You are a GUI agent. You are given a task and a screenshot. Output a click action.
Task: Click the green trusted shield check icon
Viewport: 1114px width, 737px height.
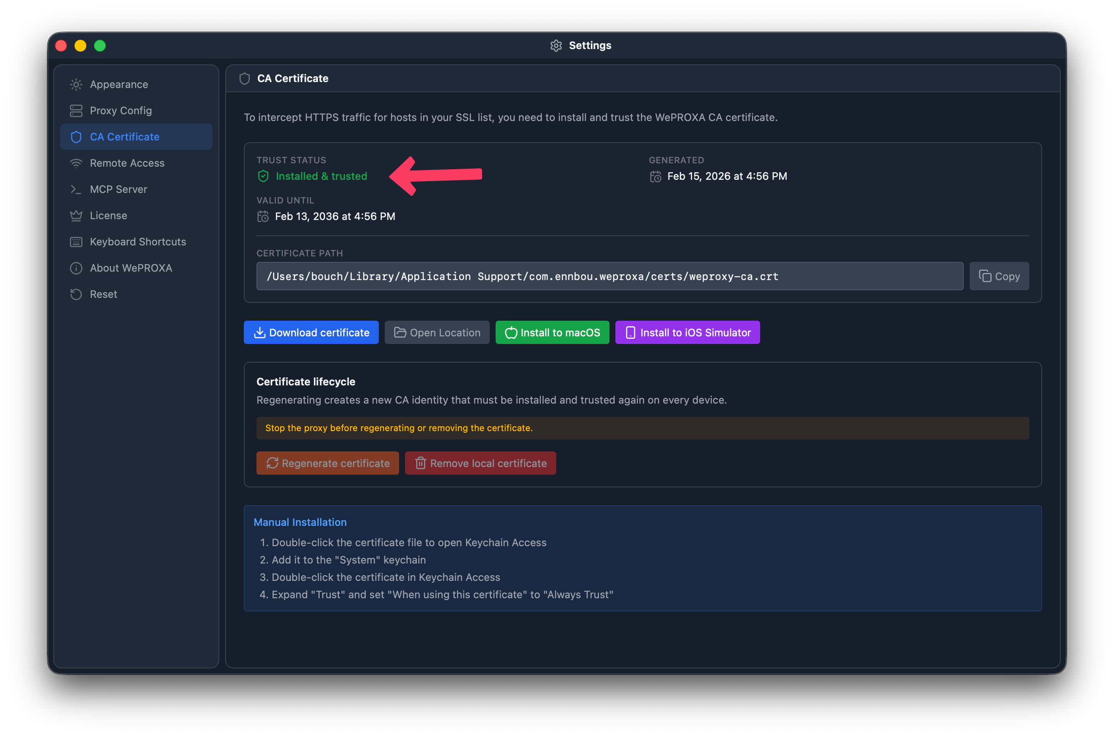click(263, 176)
